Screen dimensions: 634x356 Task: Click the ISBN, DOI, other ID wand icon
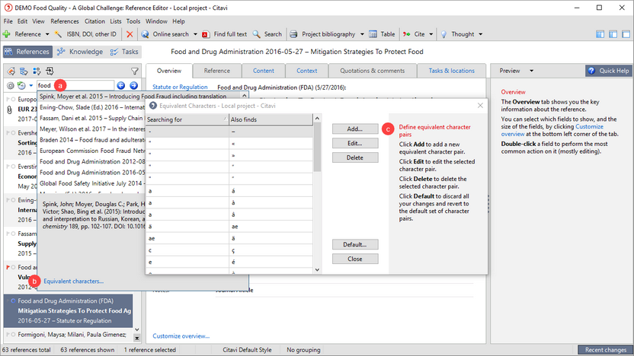point(59,34)
